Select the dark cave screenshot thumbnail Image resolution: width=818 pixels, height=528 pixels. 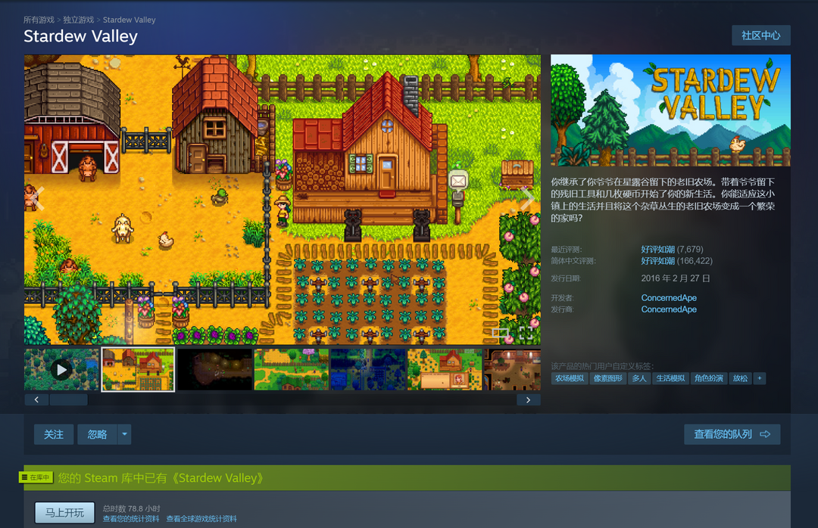coord(214,369)
